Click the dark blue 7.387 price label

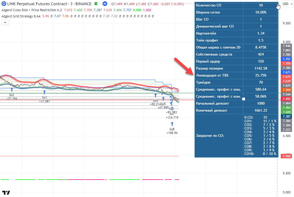[x=286, y=117]
